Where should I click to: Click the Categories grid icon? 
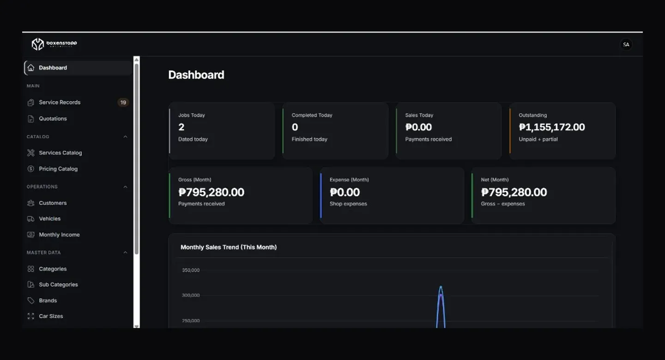[x=31, y=269]
